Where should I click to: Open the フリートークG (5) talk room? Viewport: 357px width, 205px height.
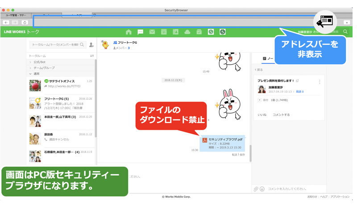coord(61,103)
